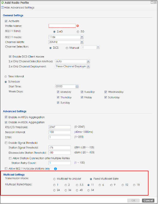The width and height of the screenshot is (159, 204).
Task: Toggle the Activate checkbox
Action: 6,21
